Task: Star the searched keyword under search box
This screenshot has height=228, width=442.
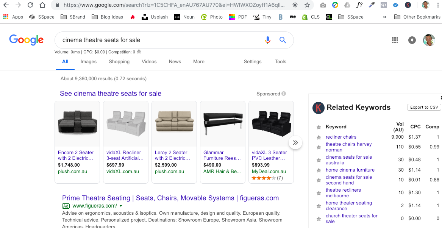Action: point(139,52)
